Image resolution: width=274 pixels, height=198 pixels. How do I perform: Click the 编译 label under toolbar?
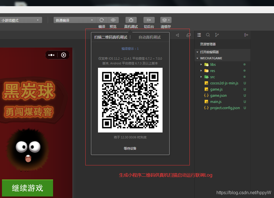click(x=102, y=27)
